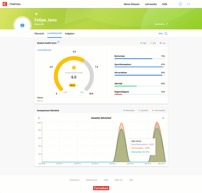Open the Lehrwerke menu
This screenshot has height=193, width=202.
tap(151, 4)
